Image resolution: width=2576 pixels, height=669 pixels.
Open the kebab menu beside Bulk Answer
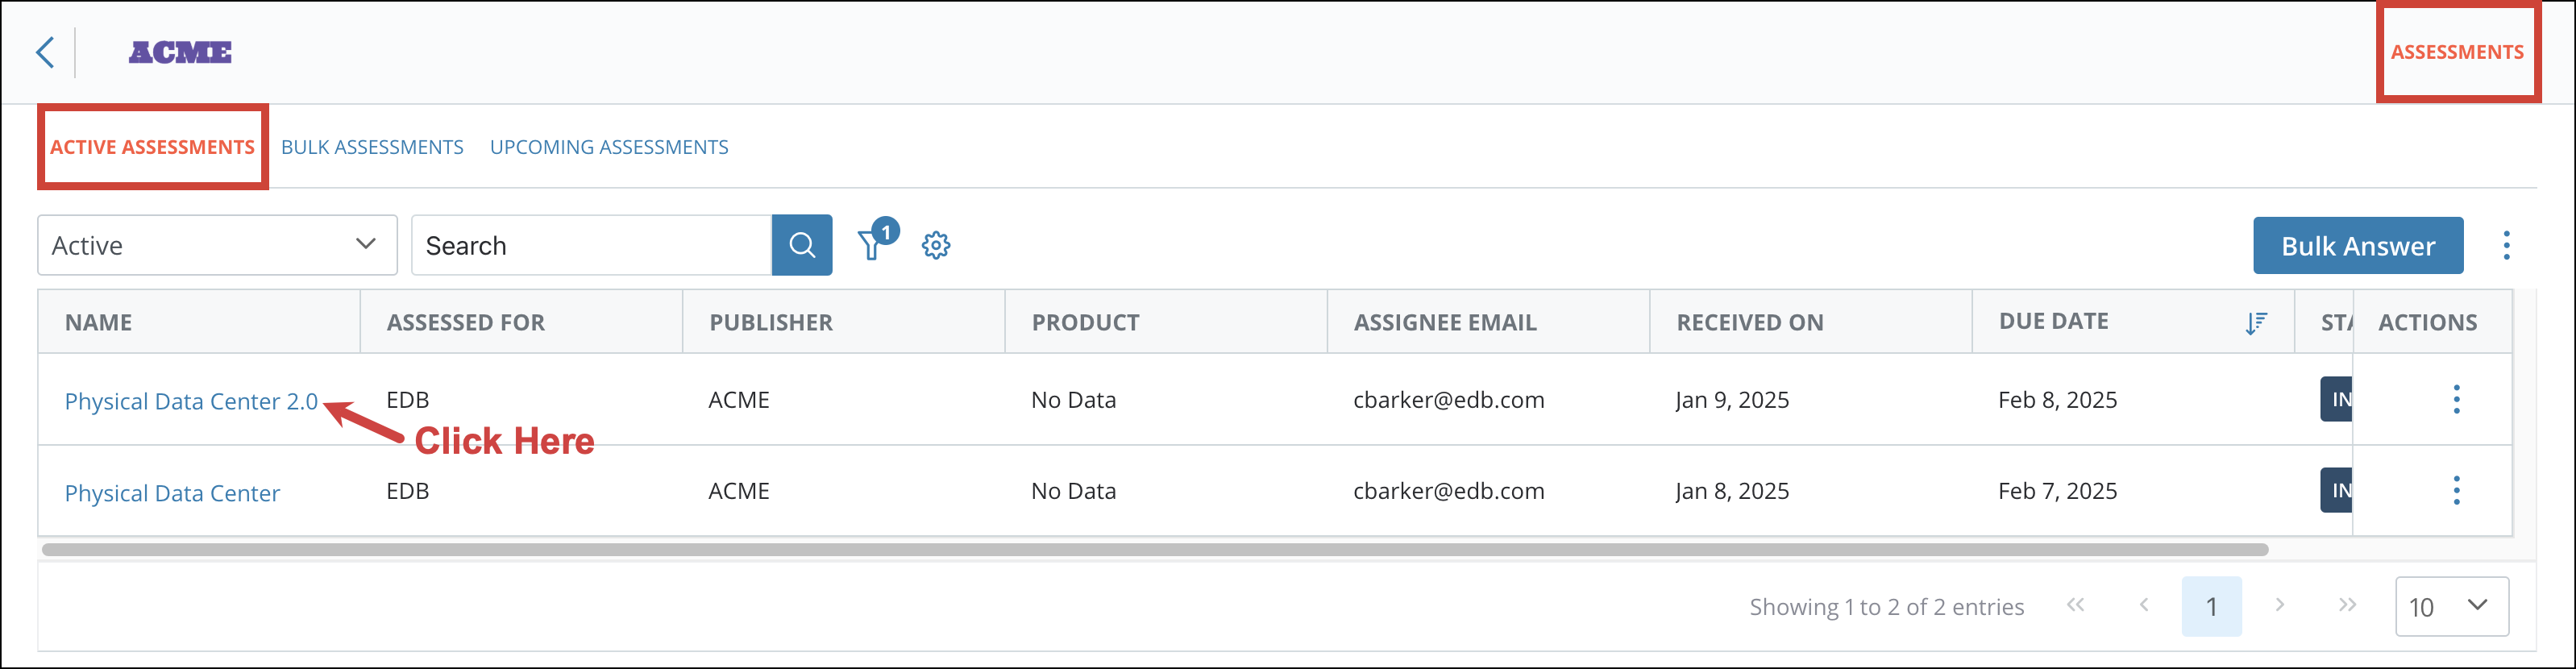pyautogui.click(x=2506, y=245)
